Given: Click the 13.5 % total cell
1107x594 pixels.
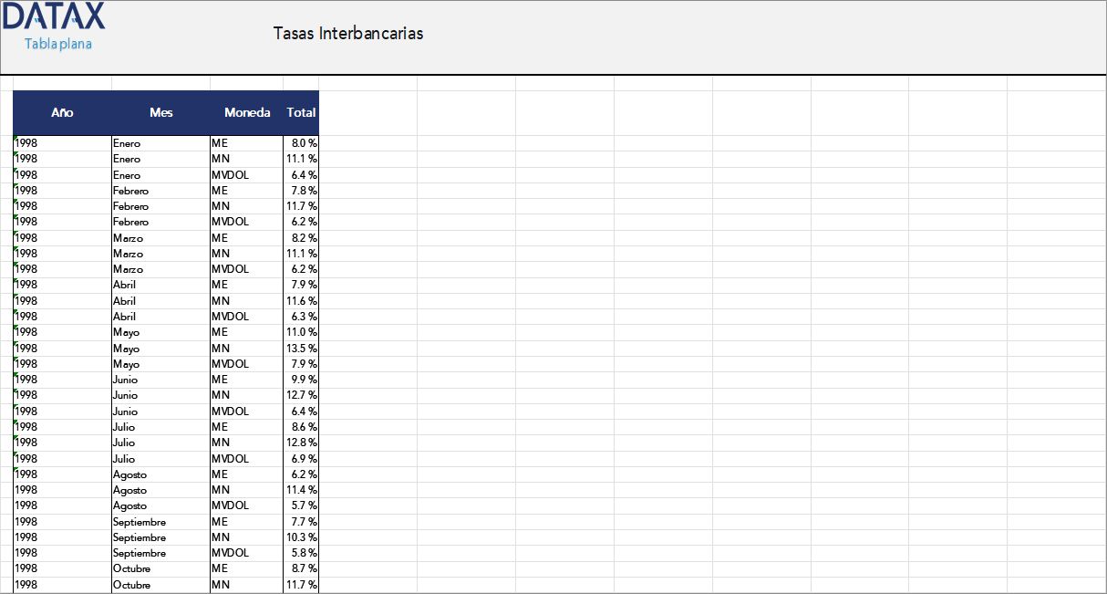Looking at the screenshot, I should click(302, 349).
